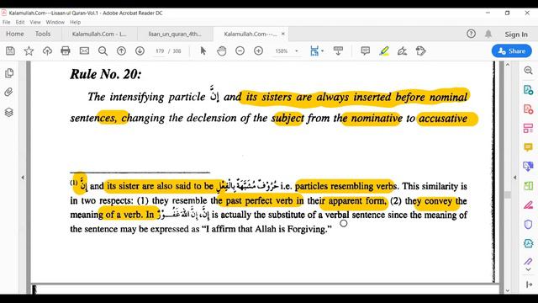This screenshot has width=538, height=303.
Task: Close the active Kalamullah.Com tab
Action: pos(283,34)
